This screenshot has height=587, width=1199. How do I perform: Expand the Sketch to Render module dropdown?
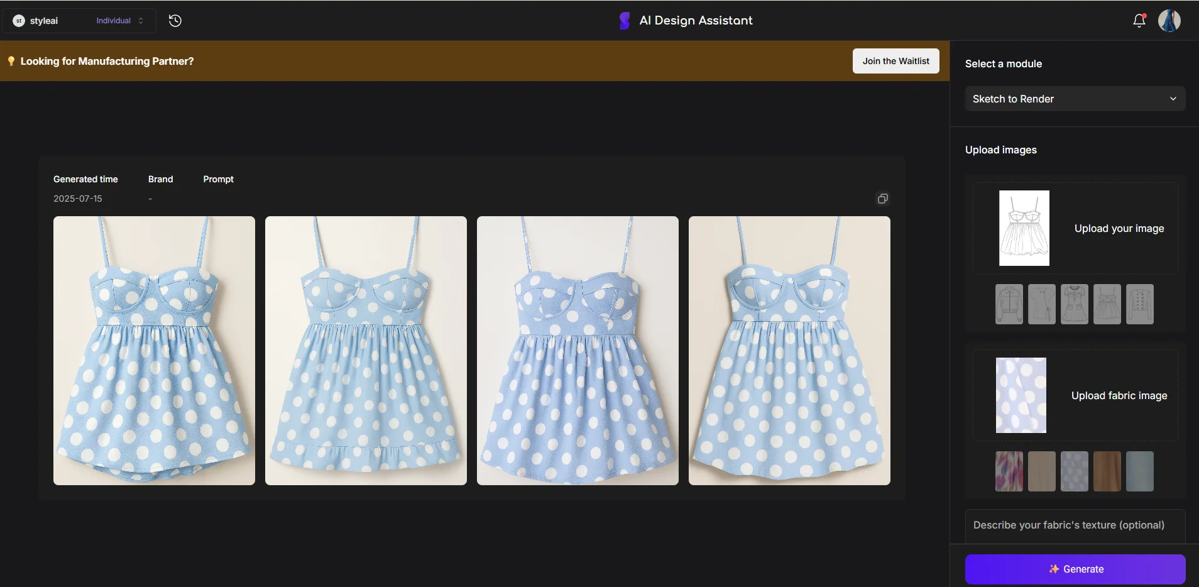1075,99
